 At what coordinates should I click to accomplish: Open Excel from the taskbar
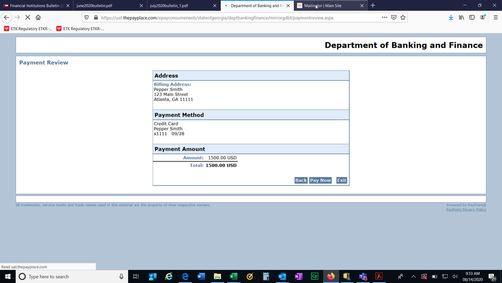pyautogui.click(x=233, y=276)
